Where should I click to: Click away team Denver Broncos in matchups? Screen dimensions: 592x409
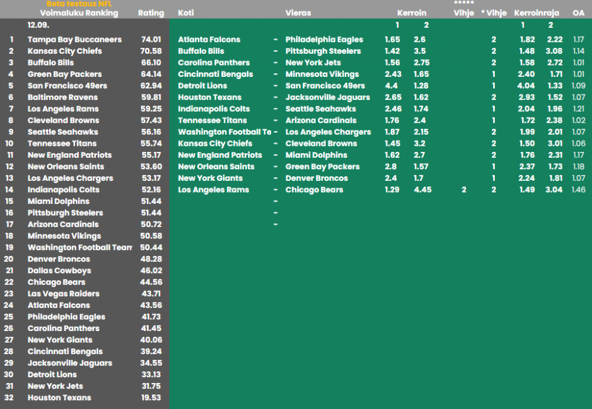[317, 178]
